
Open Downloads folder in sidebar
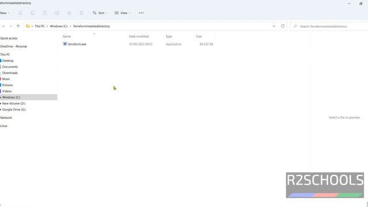10,73
